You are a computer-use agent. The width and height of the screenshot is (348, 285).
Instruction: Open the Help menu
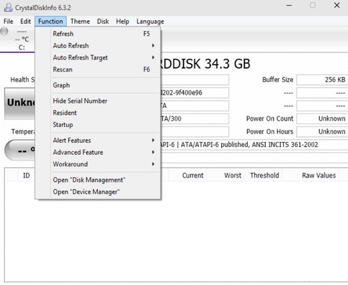click(122, 21)
